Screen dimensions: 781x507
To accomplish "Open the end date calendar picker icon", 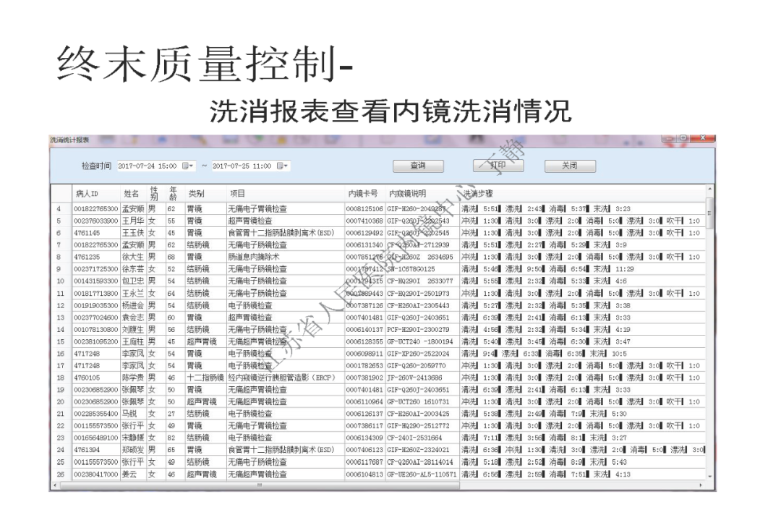I will click(x=279, y=165).
